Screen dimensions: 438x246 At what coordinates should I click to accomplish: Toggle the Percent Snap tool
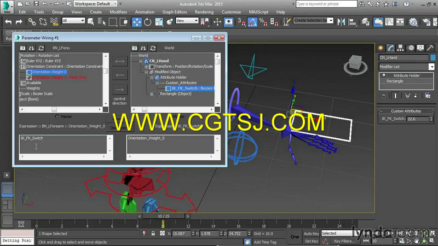point(263,22)
